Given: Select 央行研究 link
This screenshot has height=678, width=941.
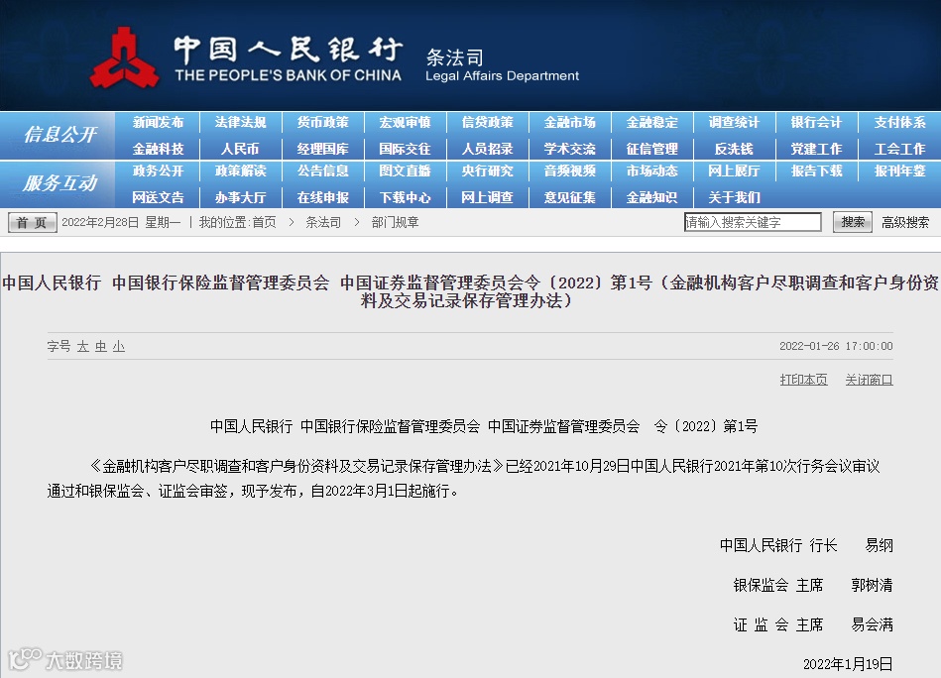Looking at the screenshot, I should (x=487, y=171).
